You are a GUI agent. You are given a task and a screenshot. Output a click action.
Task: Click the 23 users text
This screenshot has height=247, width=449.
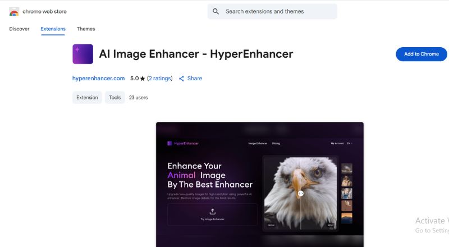(138, 98)
